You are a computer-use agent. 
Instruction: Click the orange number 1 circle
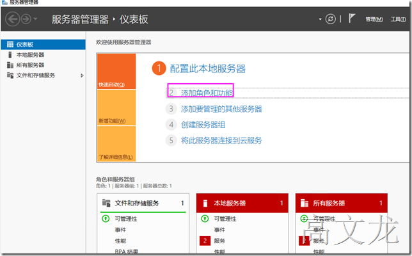[159, 68]
